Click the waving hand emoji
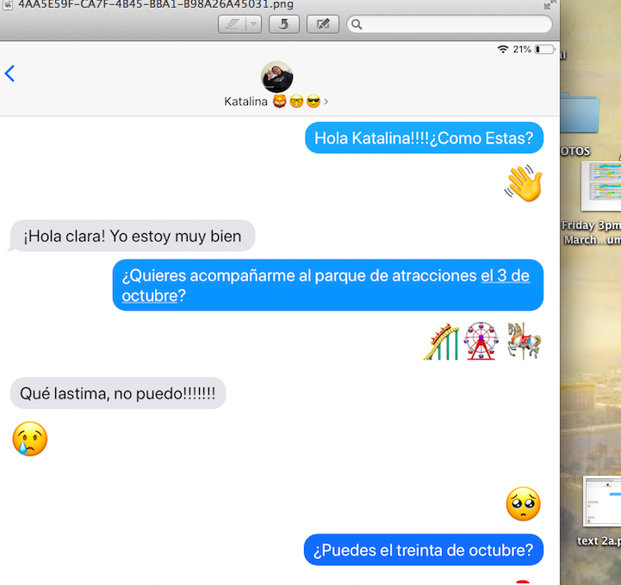Image resolution: width=621 pixels, height=585 pixels. 523,183
